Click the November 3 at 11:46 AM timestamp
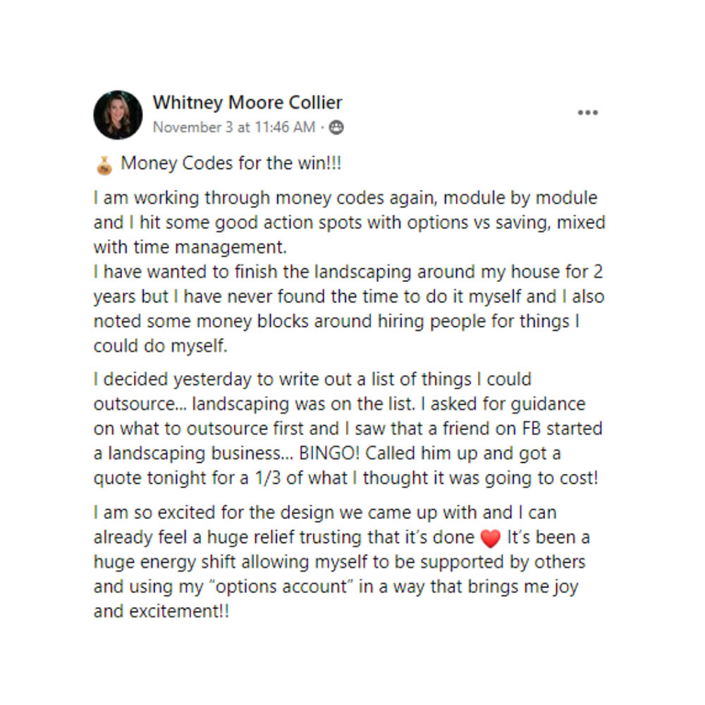Image resolution: width=705 pixels, height=705 pixels. coord(234,127)
